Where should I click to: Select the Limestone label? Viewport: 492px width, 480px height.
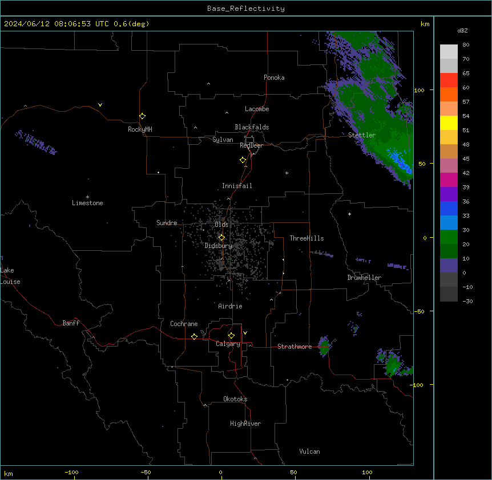pos(87,203)
